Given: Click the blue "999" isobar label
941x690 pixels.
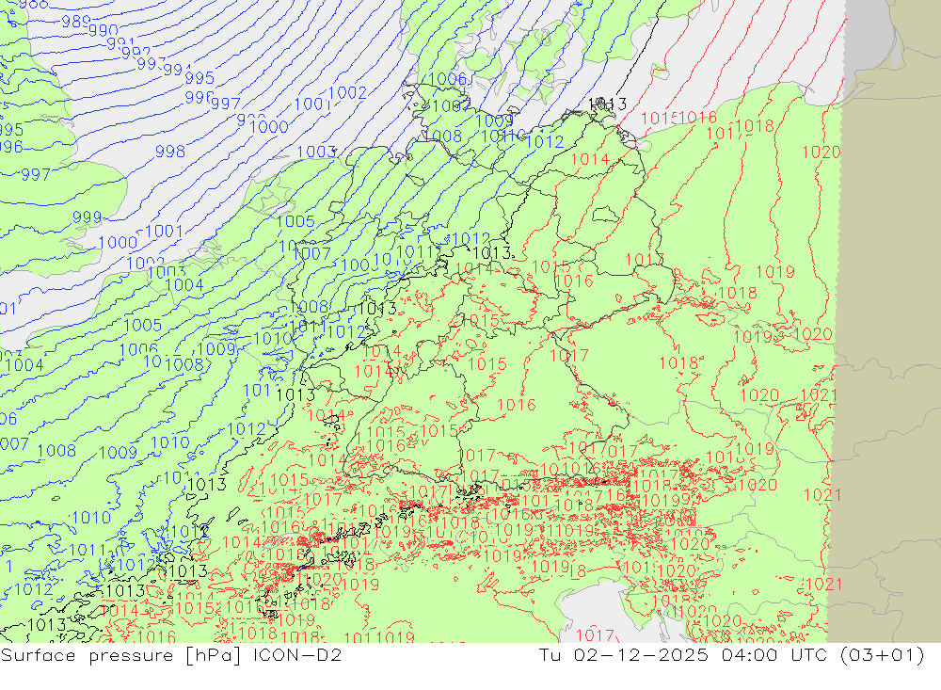Looking at the screenshot, I should pos(87,217).
